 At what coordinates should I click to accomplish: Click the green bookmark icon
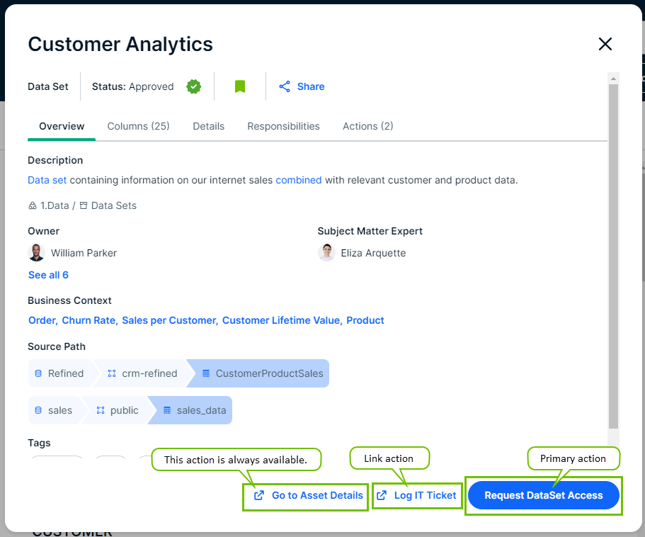coord(240,86)
